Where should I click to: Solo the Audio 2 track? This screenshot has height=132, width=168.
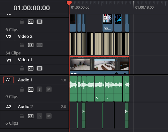(x=40, y=116)
